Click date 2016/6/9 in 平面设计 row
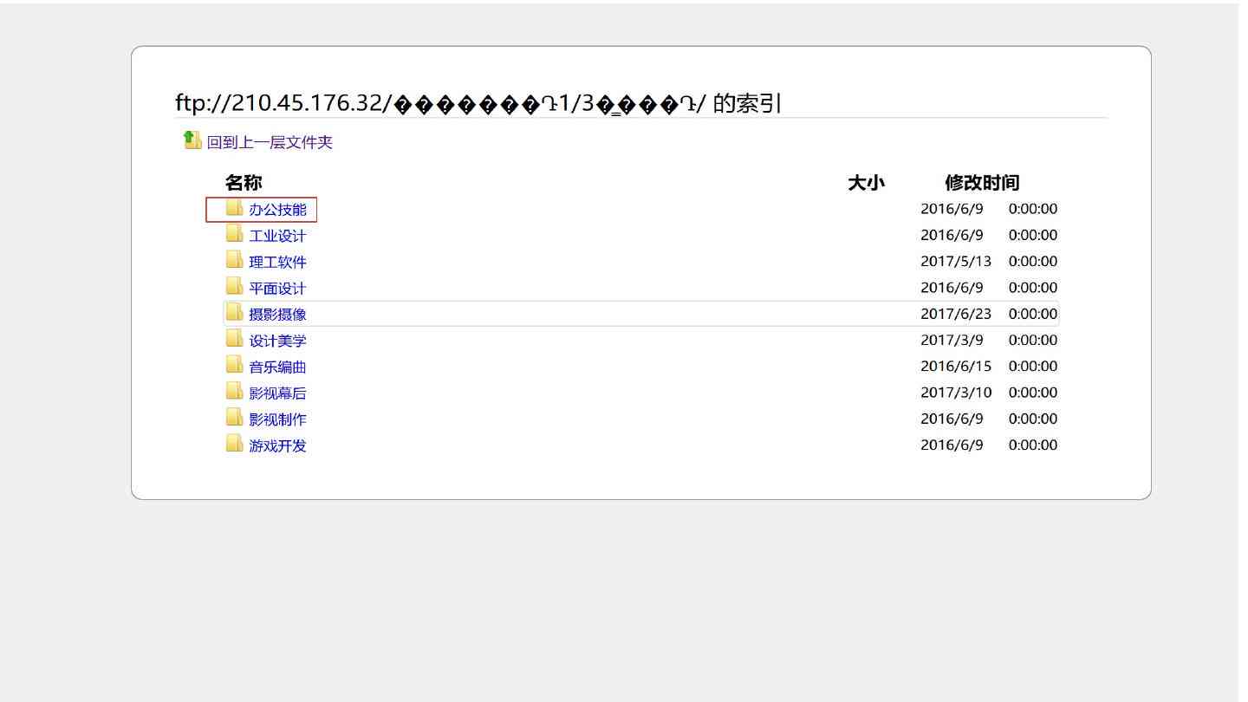The height and width of the screenshot is (702, 1248). 952,287
